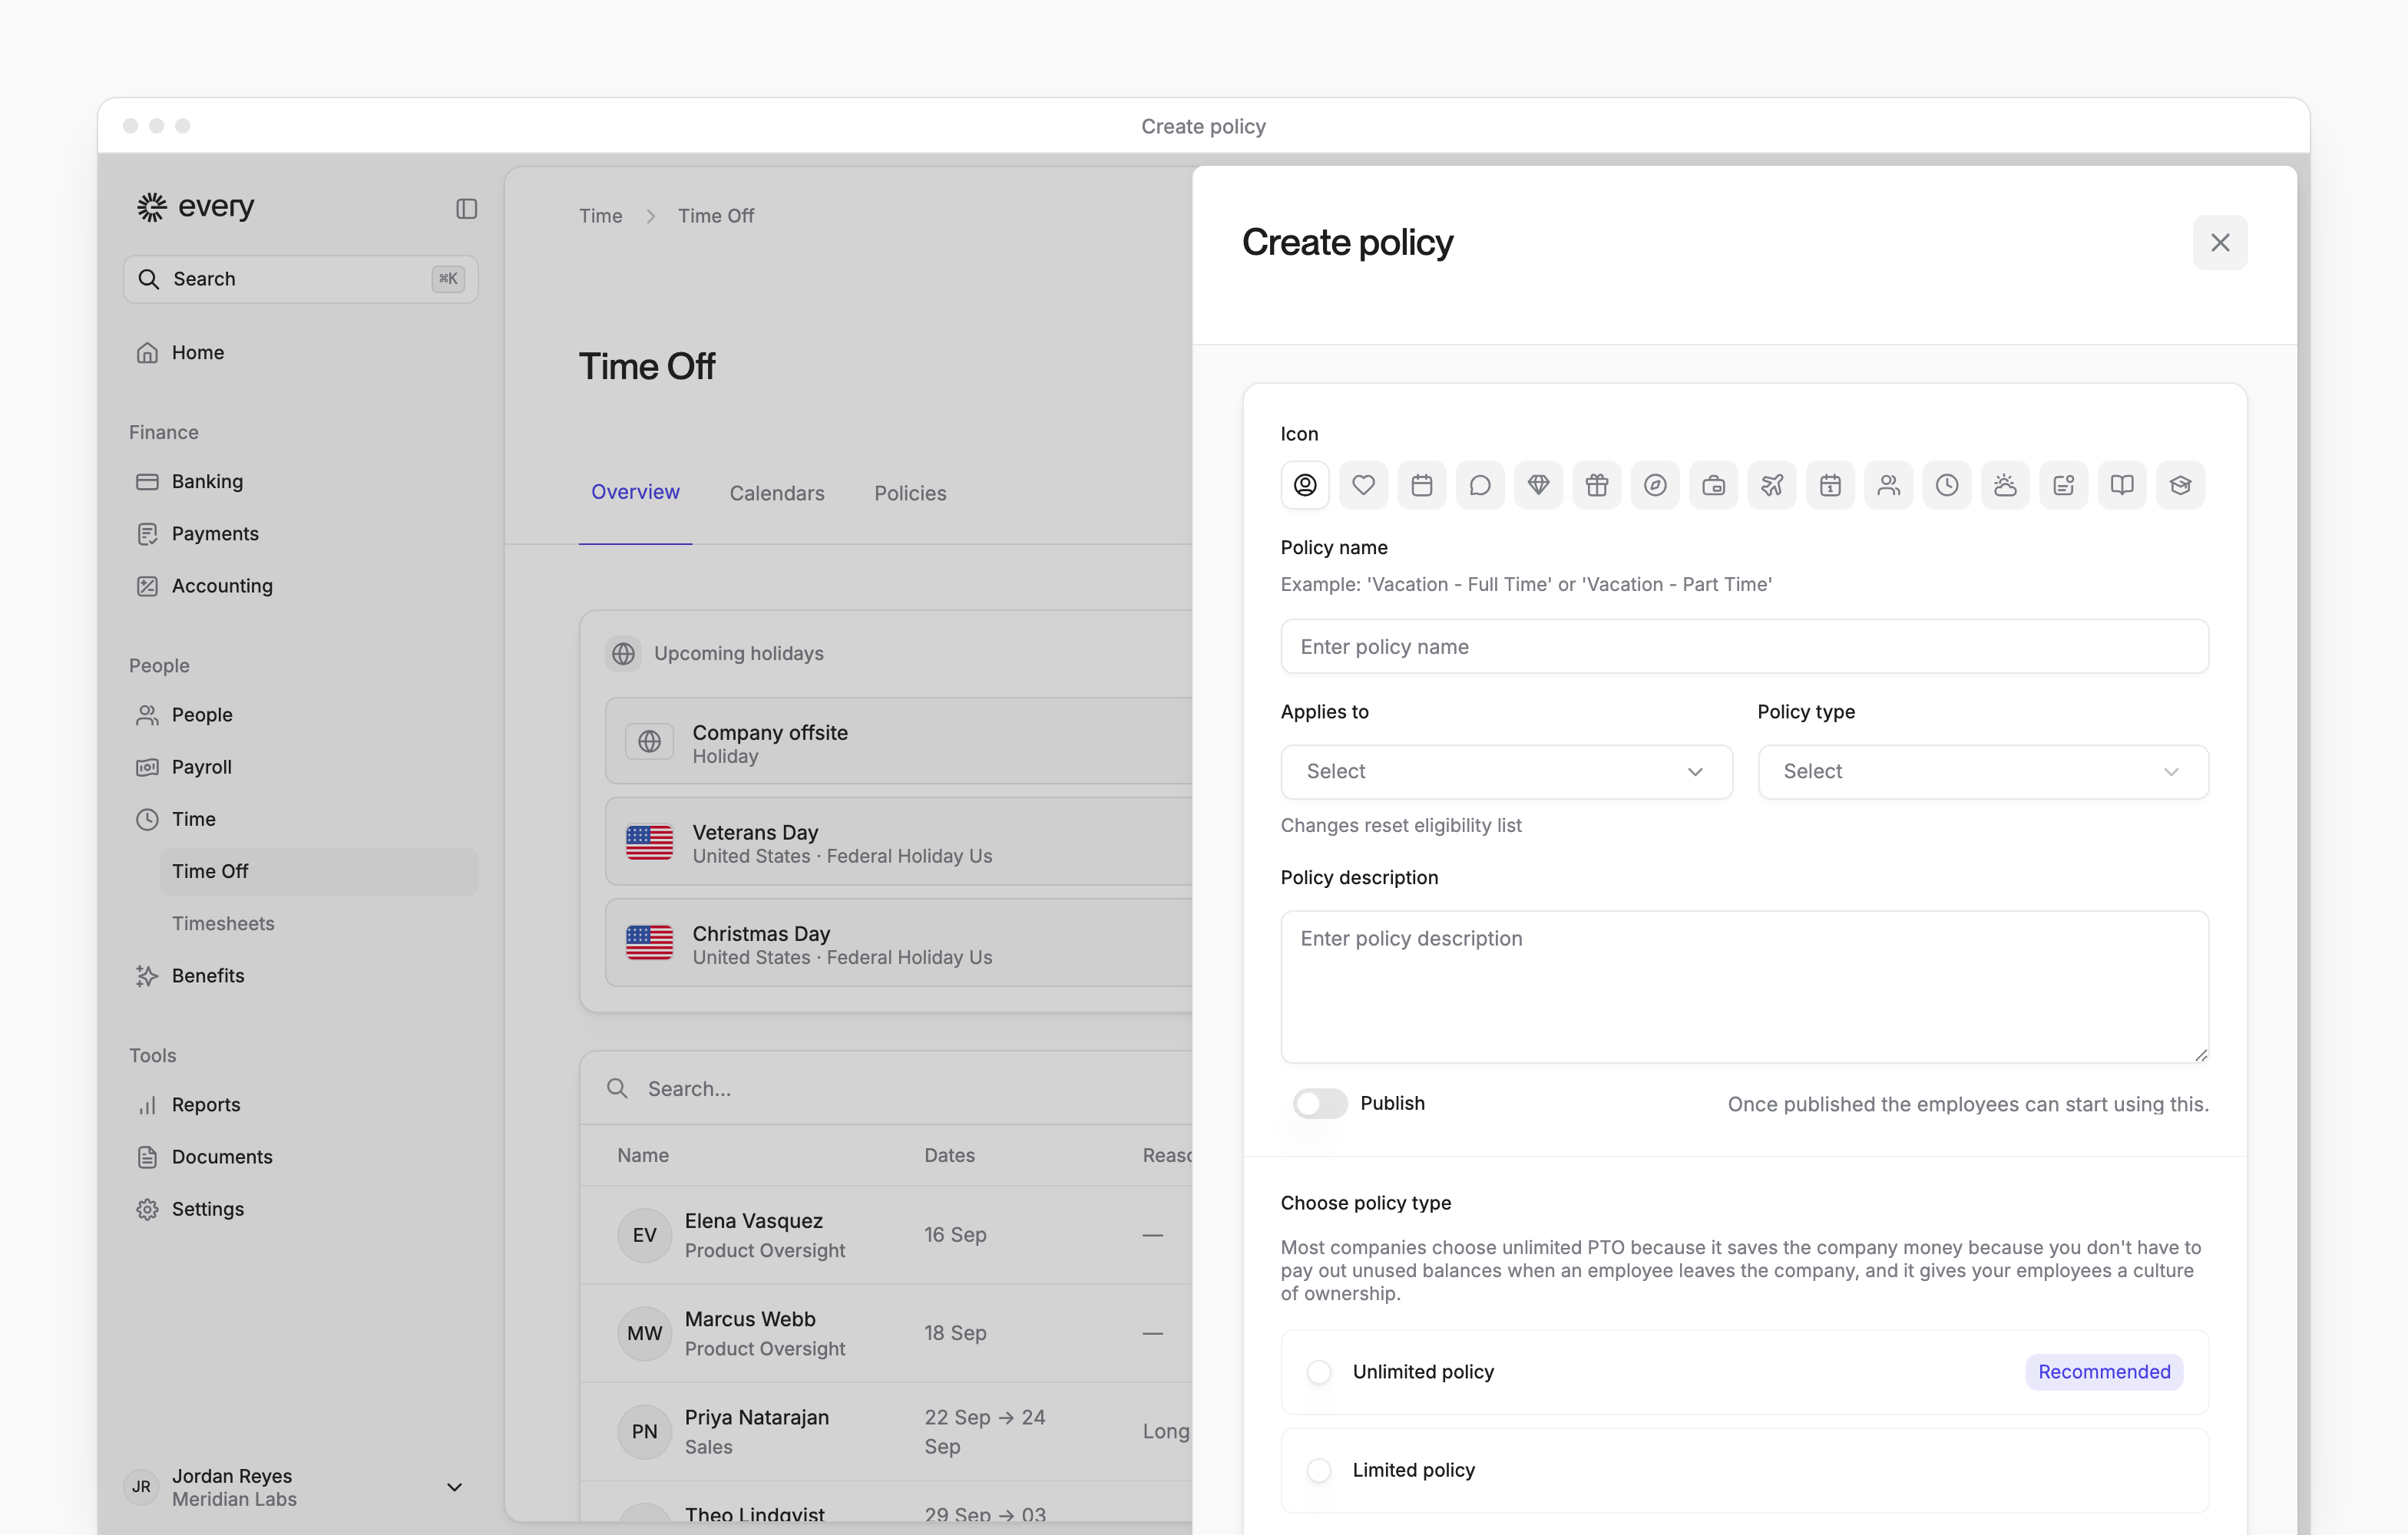Viewport: 2408px width, 1535px height.
Task: Click the Every logo in the sidebar
Action: (196, 207)
